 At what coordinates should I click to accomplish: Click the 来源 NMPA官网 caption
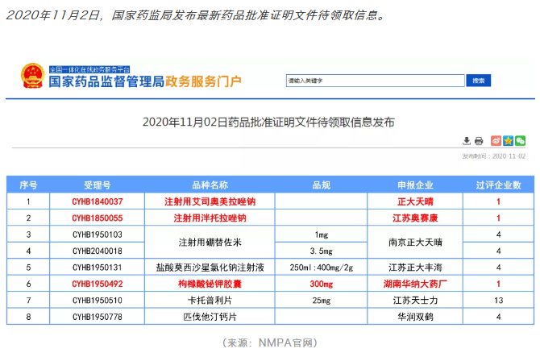pyautogui.click(x=270, y=342)
